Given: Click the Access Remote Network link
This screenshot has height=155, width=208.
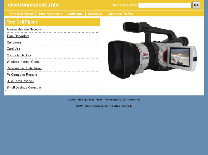Looking at the screenshot, I should point(24,30).
